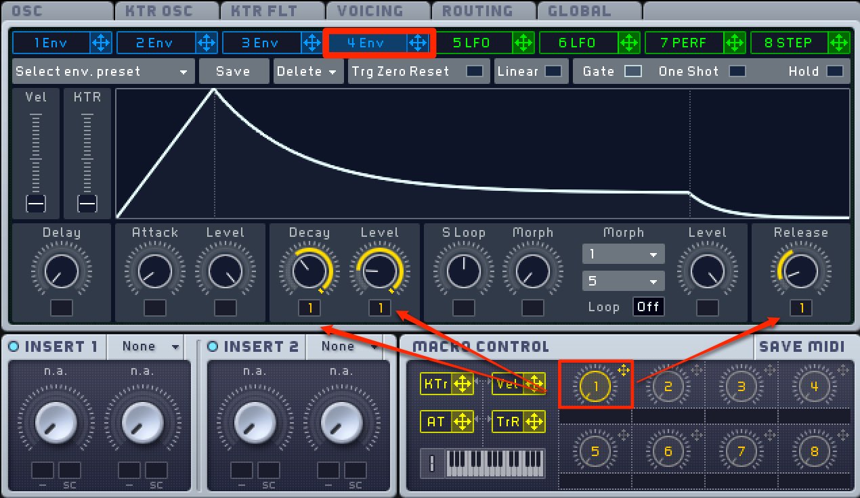Click the 2 Env modulation cross handle

click(x=206, y=43)
